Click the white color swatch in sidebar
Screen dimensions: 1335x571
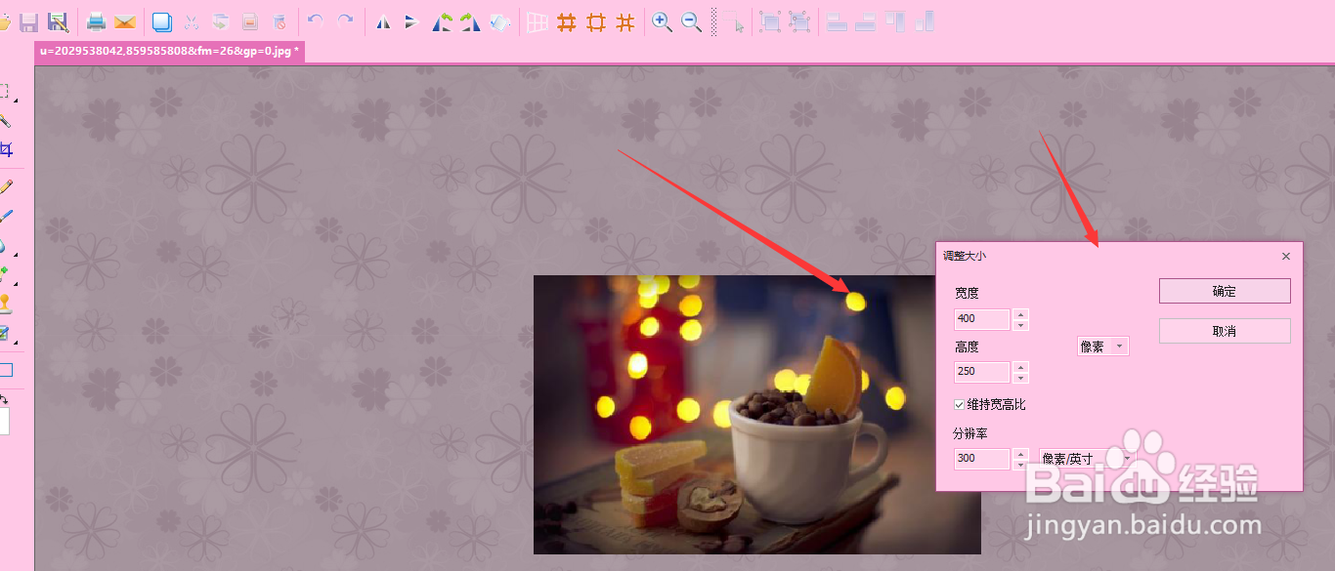click(4, 422)
